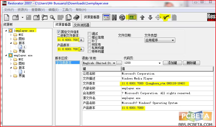Screen dimensions: 216x127
Task: Open the 文件类型 应用程序 dropdown
Action: point(160,40)
